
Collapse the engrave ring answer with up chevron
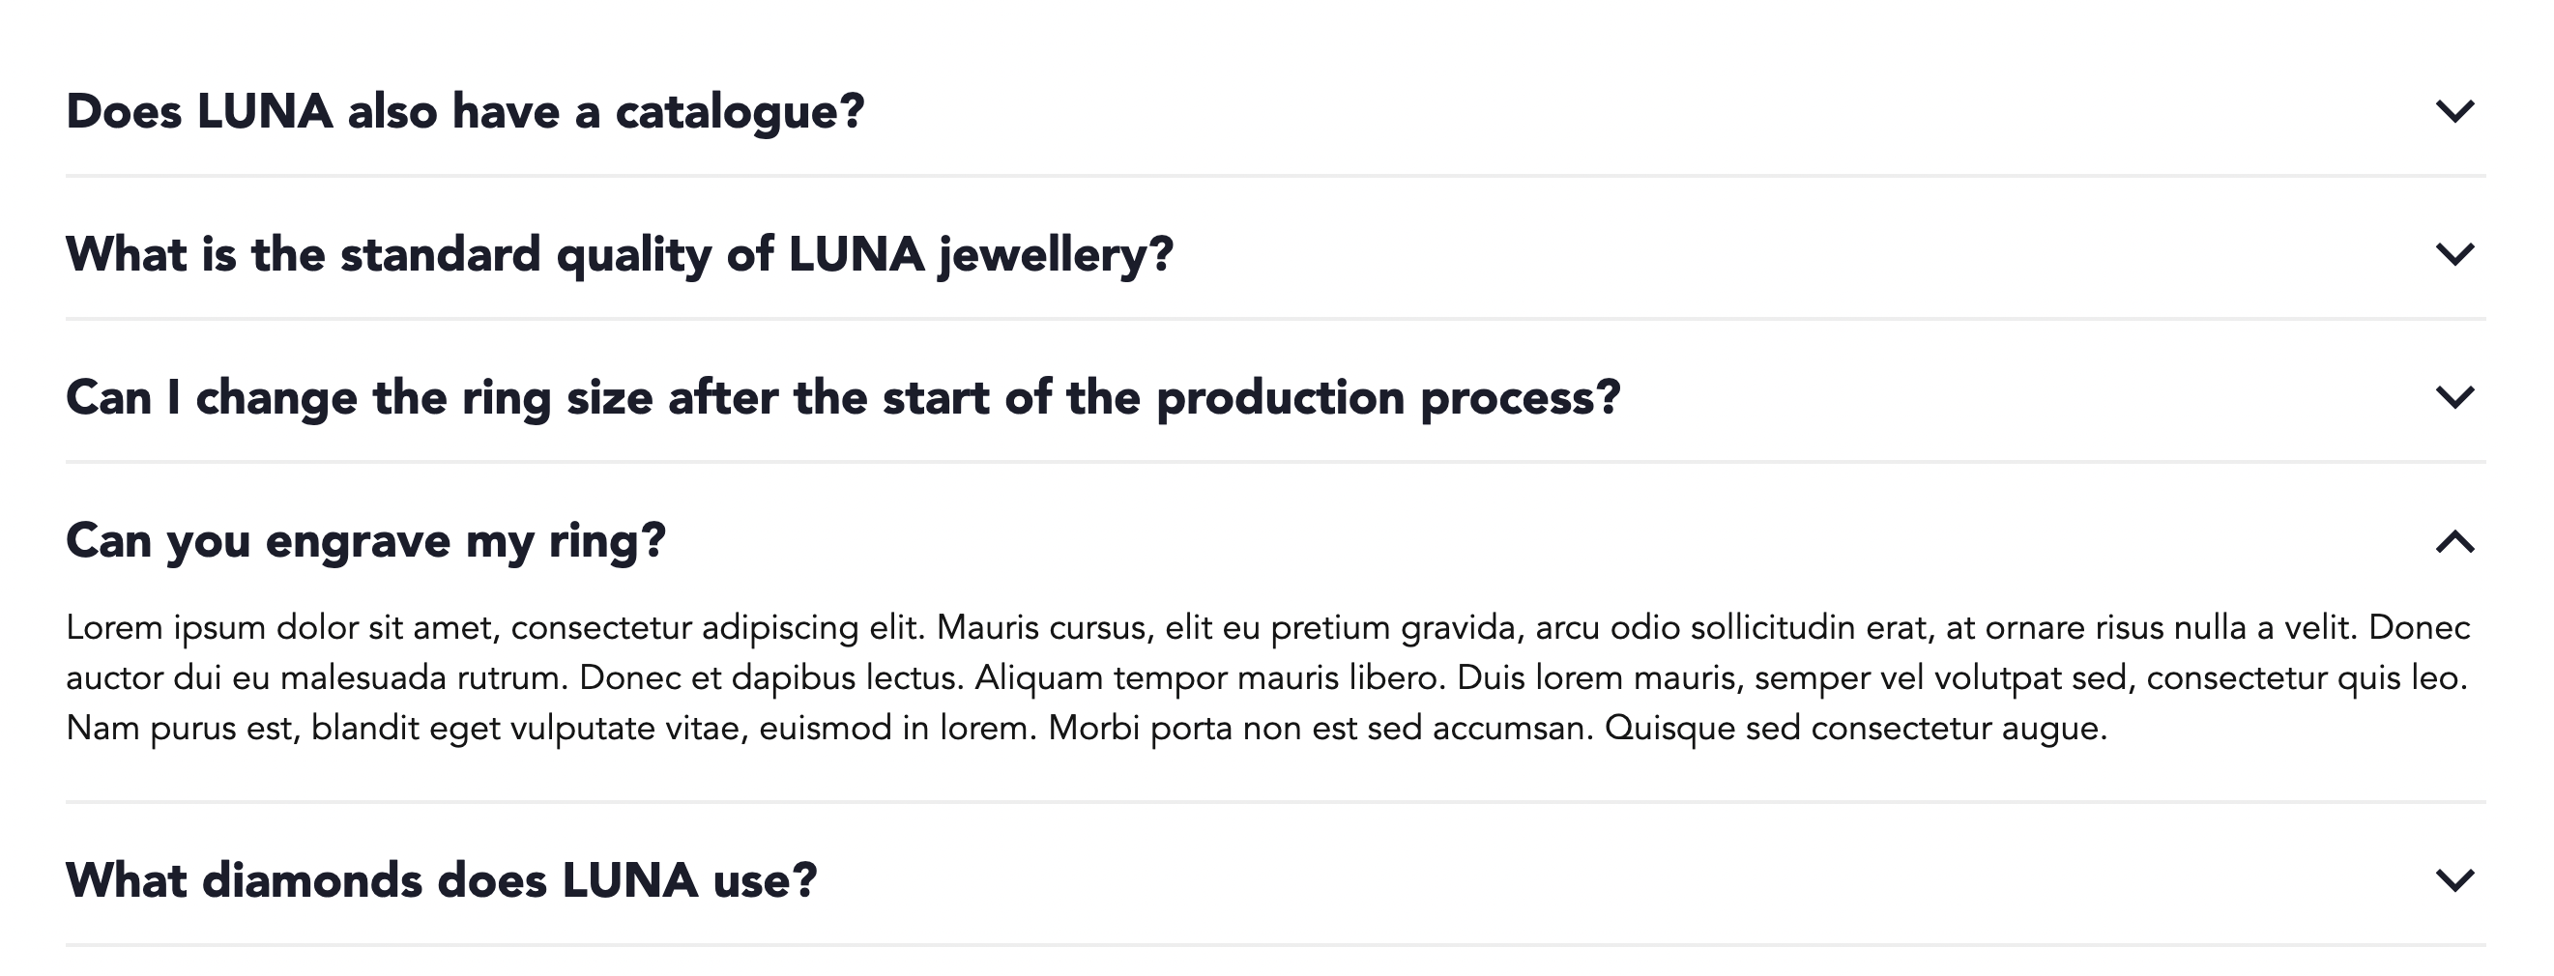click(2453, 541)
